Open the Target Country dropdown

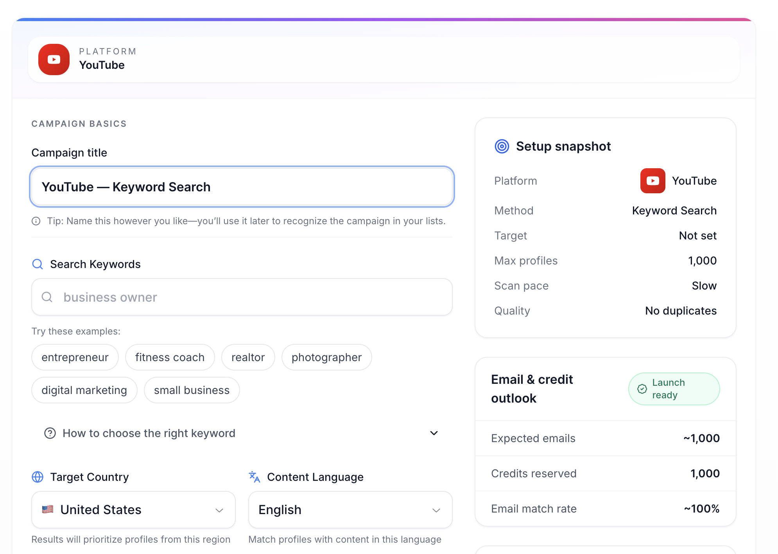coord(133,509)
